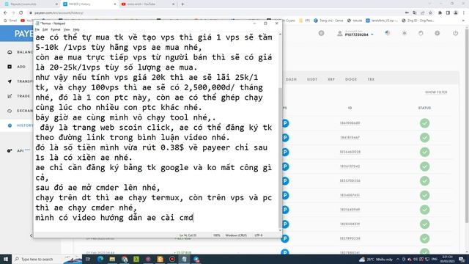
Task: Click the red record icon on the taskbar
Action: [172, 259]
